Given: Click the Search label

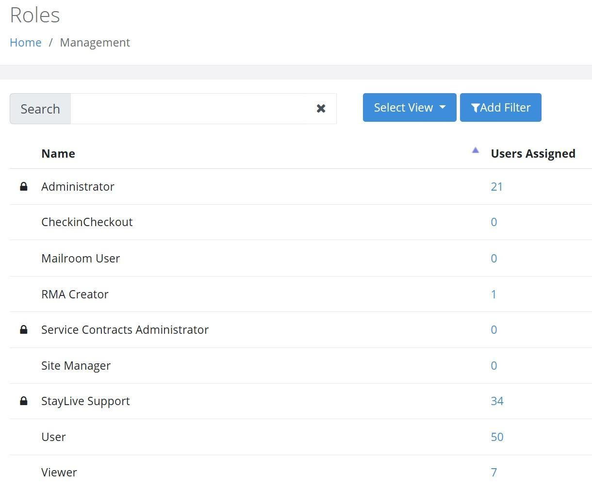Looking at the screenshot, I should point(40,109).
